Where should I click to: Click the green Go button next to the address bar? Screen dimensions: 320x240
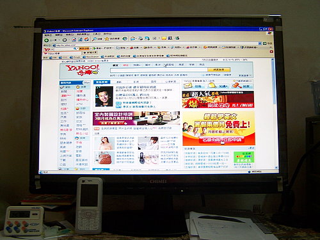click(265, 44)
